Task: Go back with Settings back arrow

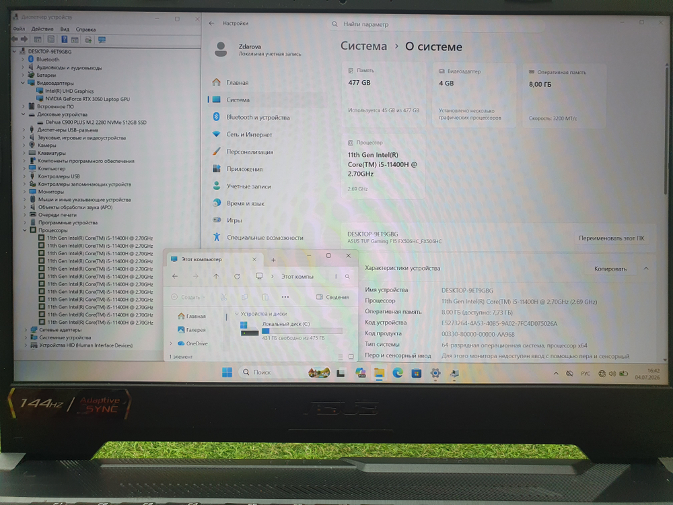Action: [x=211, y=23]
